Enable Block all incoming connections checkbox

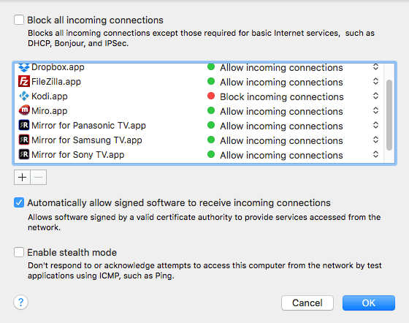(x=19, y=20)
